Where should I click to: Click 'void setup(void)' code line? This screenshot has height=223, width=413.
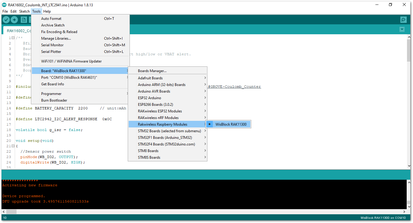click(35, 141)
